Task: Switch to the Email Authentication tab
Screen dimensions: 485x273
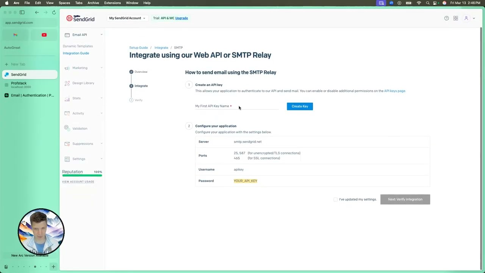Action: point(30,95)
